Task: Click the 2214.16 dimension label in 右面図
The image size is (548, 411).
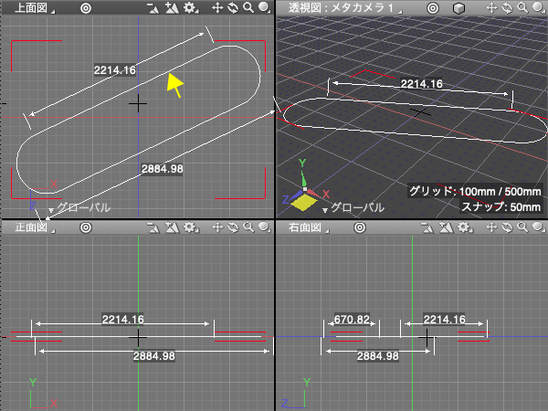Action: click(x=445, y=319)
